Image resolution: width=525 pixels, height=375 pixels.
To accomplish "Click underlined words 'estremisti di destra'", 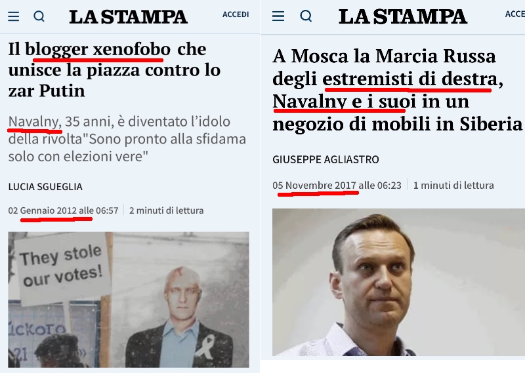I will point(410,79).
